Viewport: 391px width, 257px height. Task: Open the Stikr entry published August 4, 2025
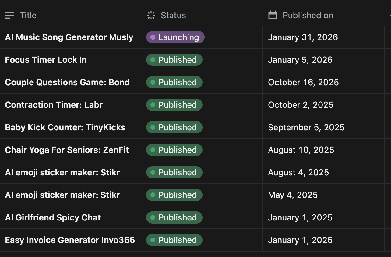[x=62, y=172]
